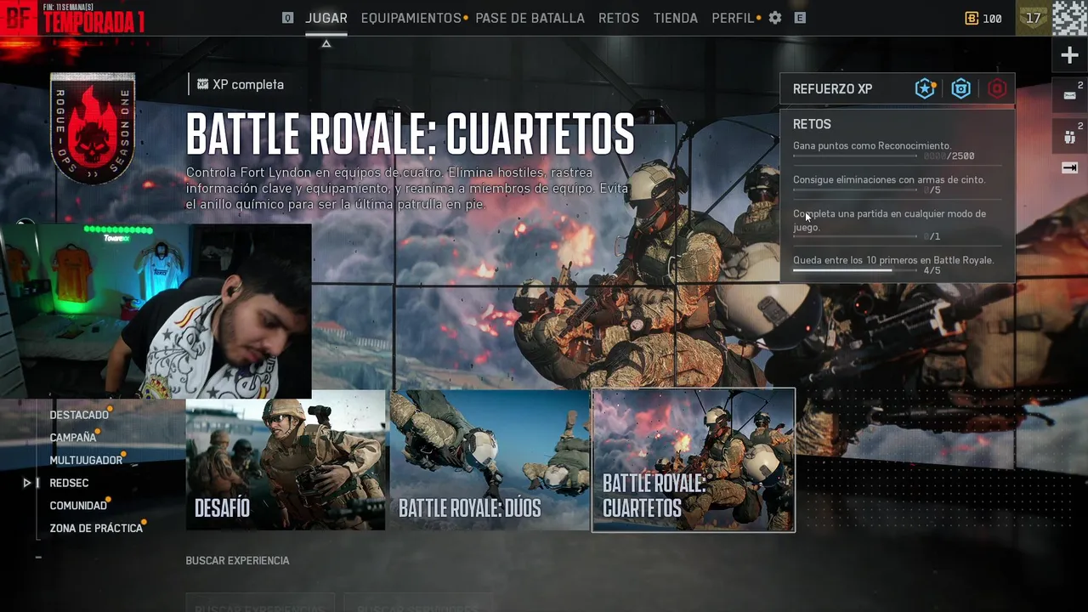Open the TIENDA tab
This screenshot has height=612, width=1088.
[676, 18]
